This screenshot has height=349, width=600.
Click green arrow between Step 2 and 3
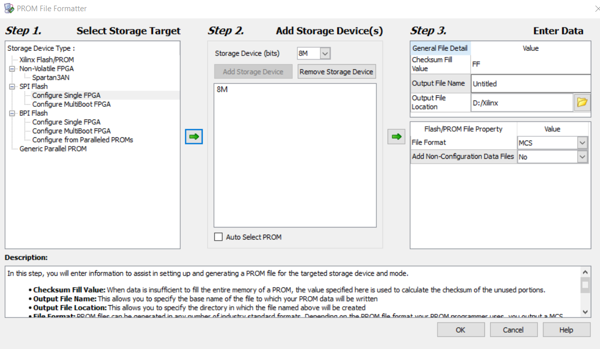pos(396,136)
